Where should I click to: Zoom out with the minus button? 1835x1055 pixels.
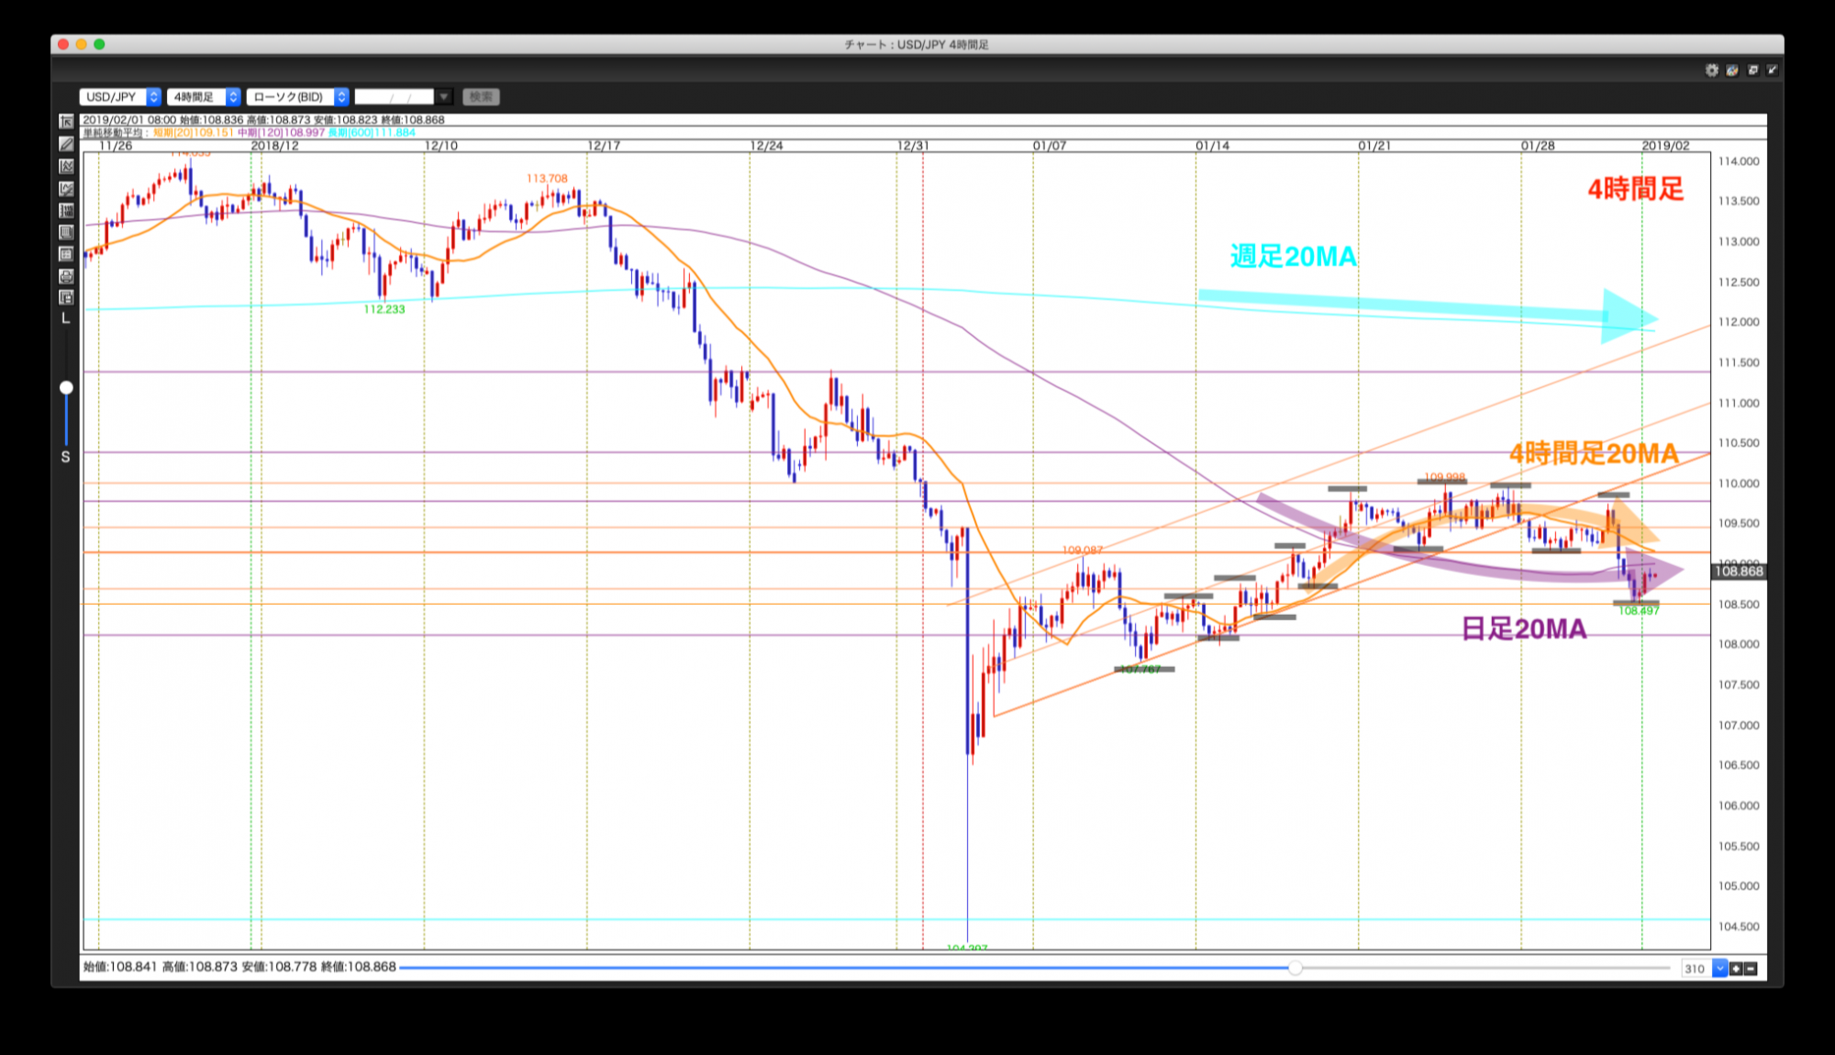pos(1751,969)
